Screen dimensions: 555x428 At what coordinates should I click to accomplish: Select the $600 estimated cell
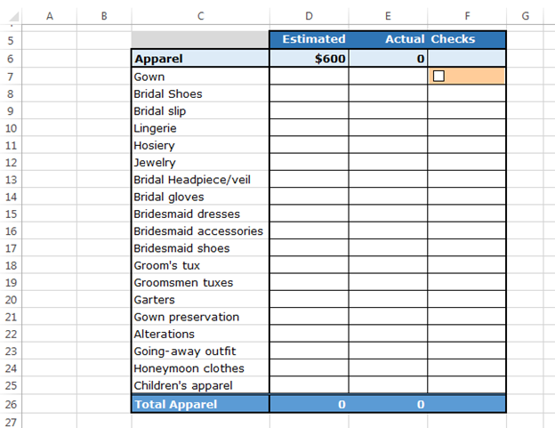tap(309, 59)
